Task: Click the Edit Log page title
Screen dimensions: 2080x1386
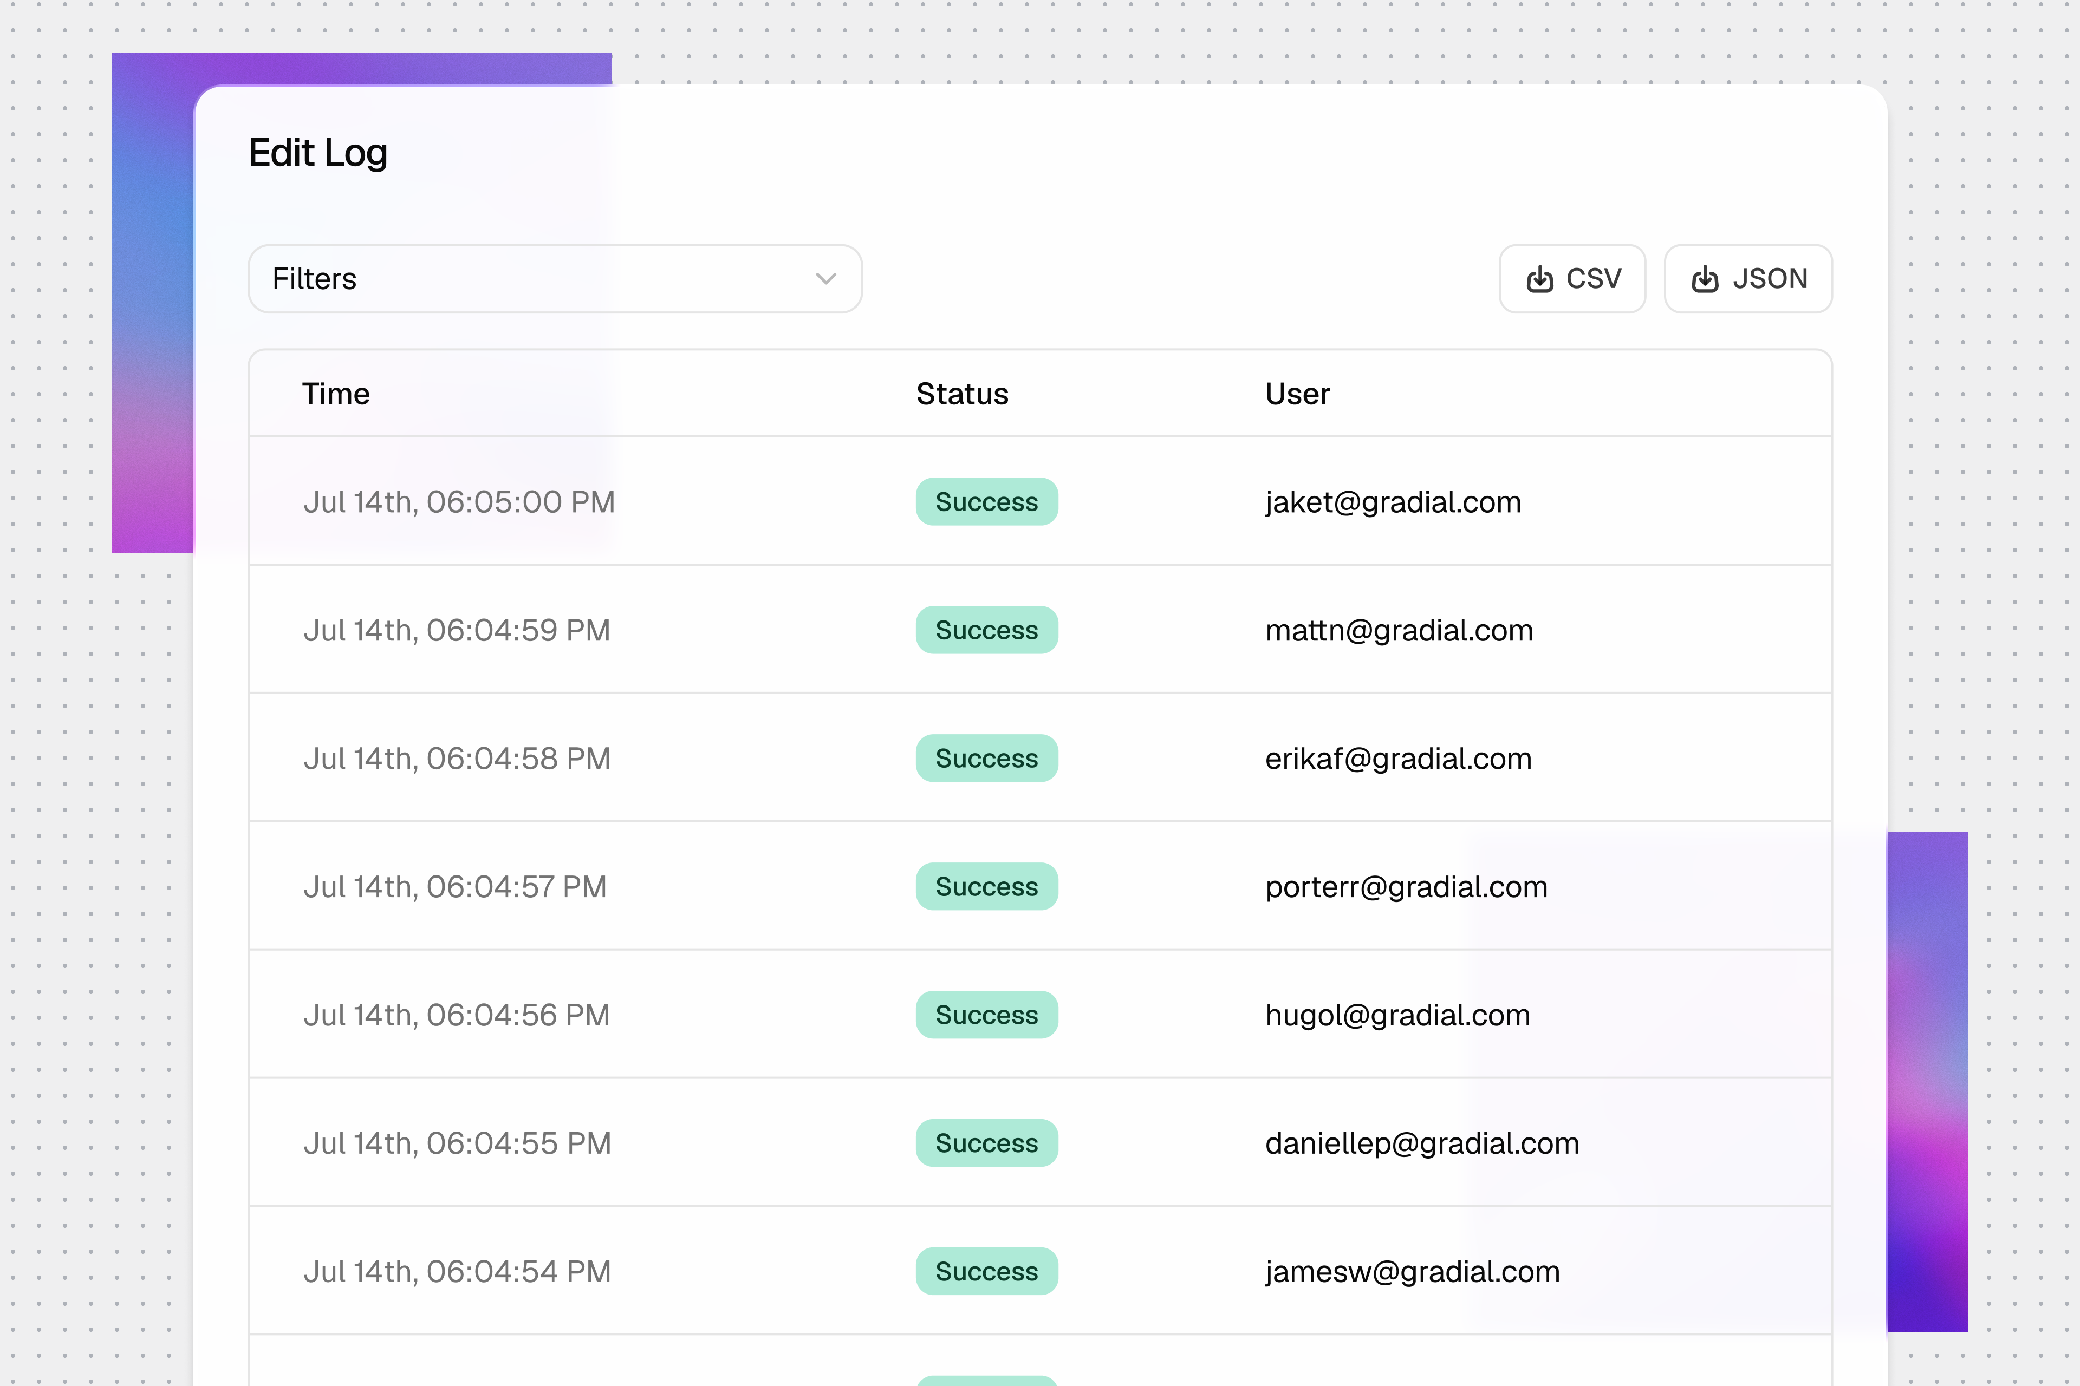Action: coord(318,153)
